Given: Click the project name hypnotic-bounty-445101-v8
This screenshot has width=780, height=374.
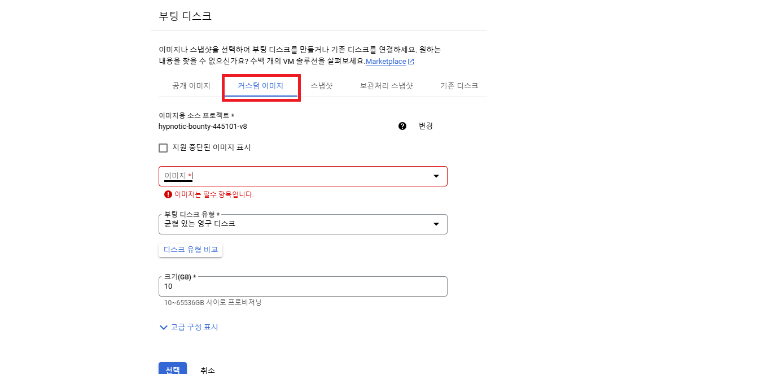Looking at the screenshot, I should coord(203,126).
